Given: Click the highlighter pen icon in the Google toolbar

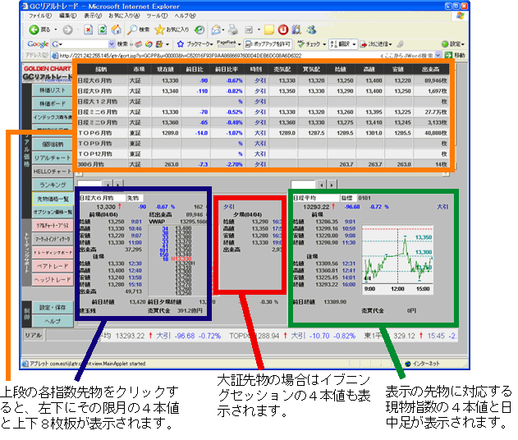Looking at the screenshot, I should (x=401, y=44).
